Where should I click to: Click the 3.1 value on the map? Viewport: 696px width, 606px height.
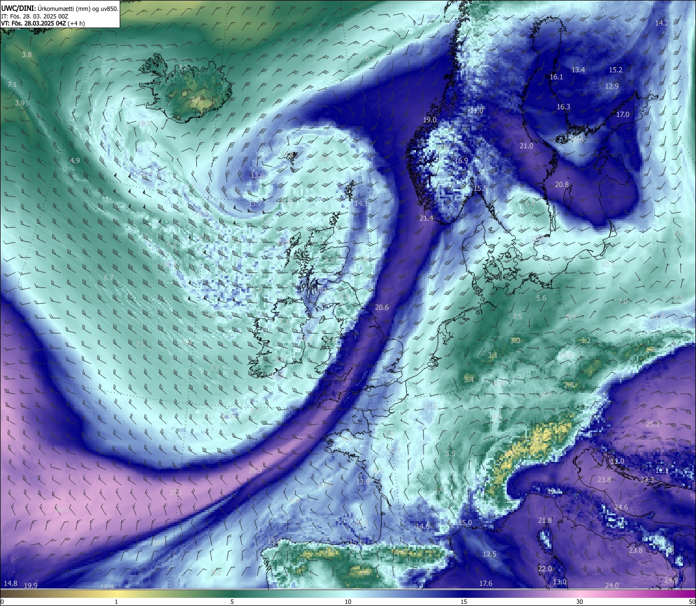pos(493,355)
